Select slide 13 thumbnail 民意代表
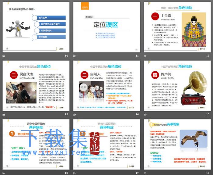Screen dimensions: 213x175 pos(36,86)
